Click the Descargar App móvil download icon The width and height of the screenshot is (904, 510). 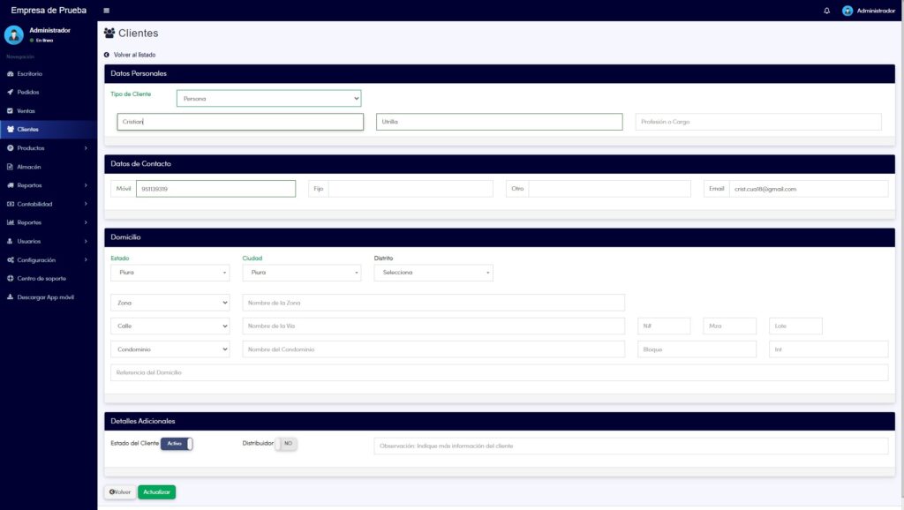tap(10, 296)
